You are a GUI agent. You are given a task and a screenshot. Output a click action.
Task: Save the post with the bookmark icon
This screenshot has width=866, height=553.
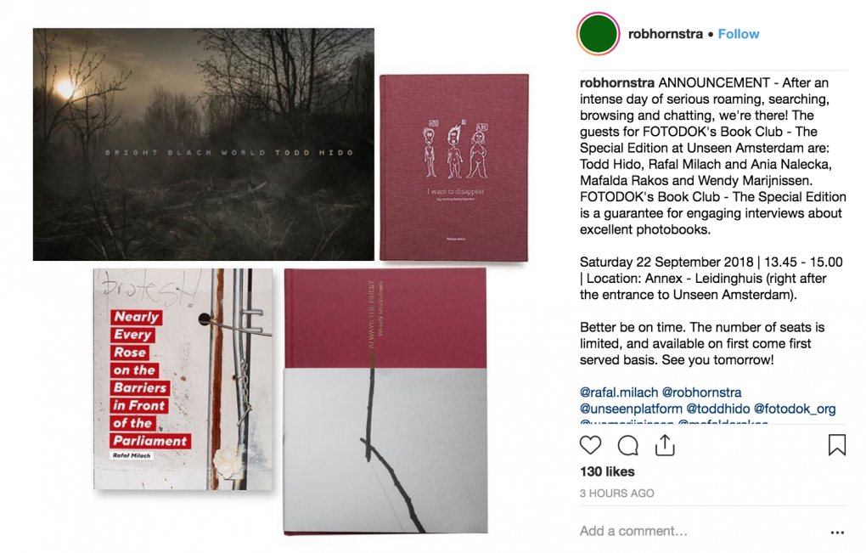click(837, 445)
